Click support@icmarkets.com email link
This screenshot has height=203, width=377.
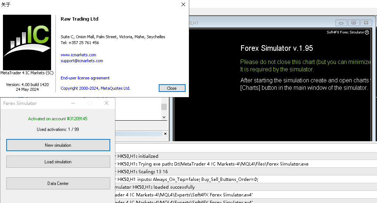(82, 61)
